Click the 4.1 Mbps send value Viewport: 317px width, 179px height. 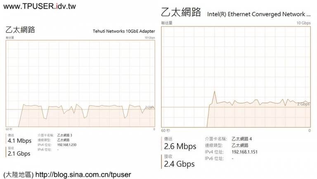coord(20,141)
